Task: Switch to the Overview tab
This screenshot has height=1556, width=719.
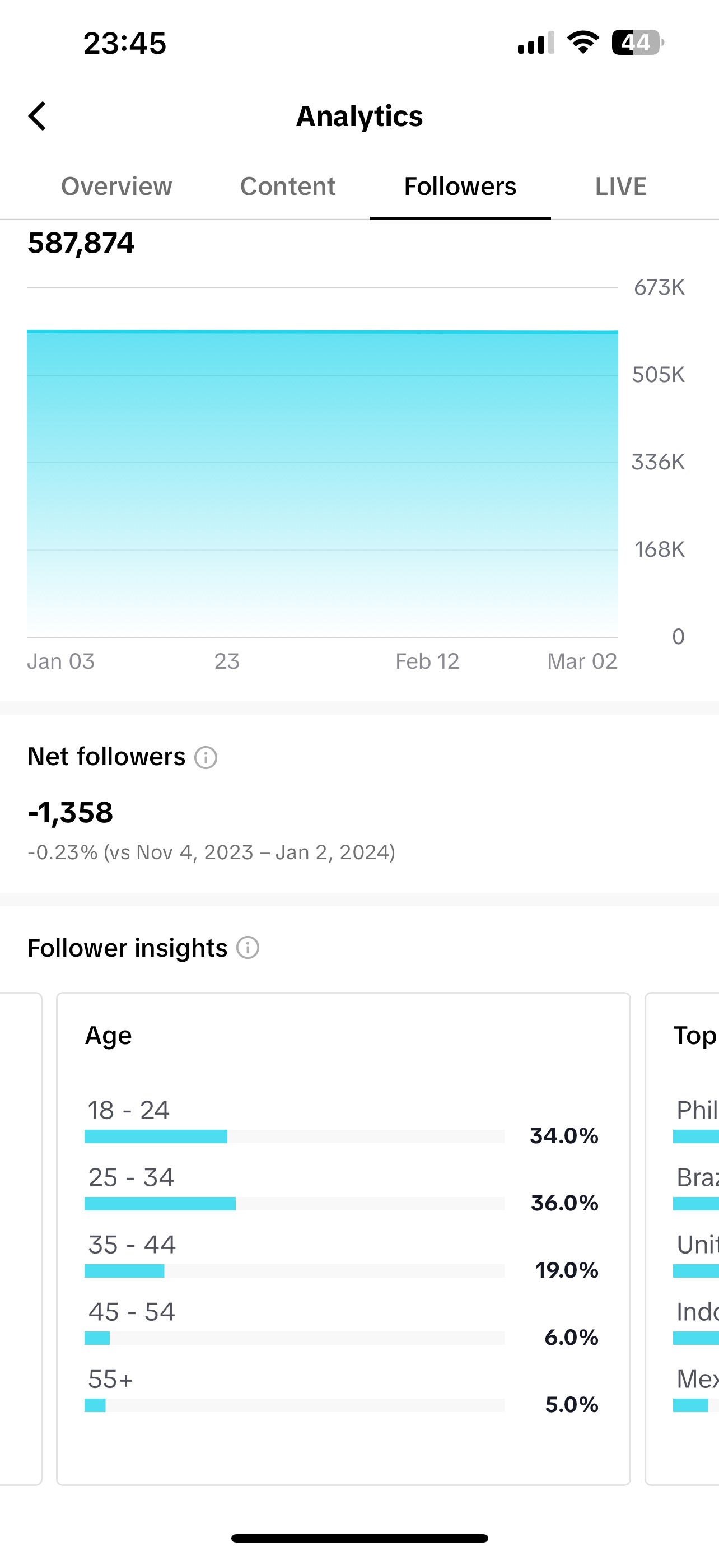Action: [116, 186]
